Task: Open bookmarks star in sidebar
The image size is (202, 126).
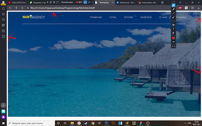Action: click(3, 14)
